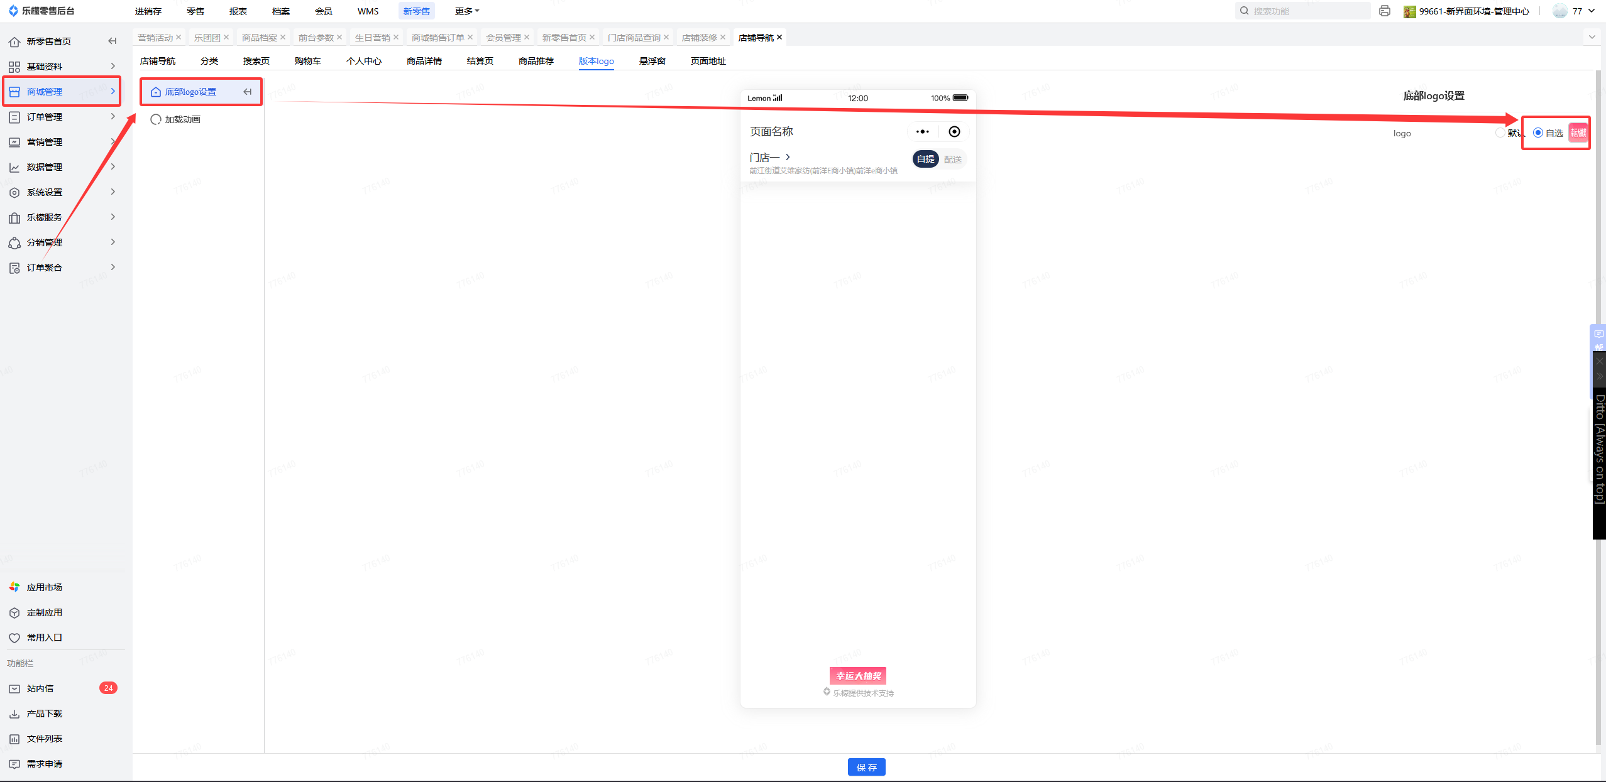
Task: Click target icon in phone preview header
Action: pos(954,131)
